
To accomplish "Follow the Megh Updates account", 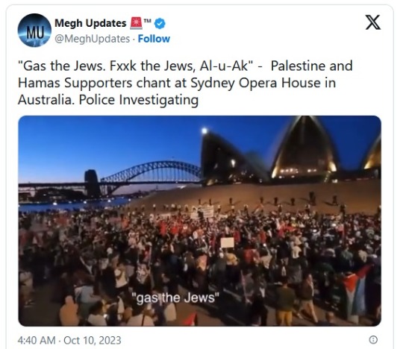I will (154, 39).
